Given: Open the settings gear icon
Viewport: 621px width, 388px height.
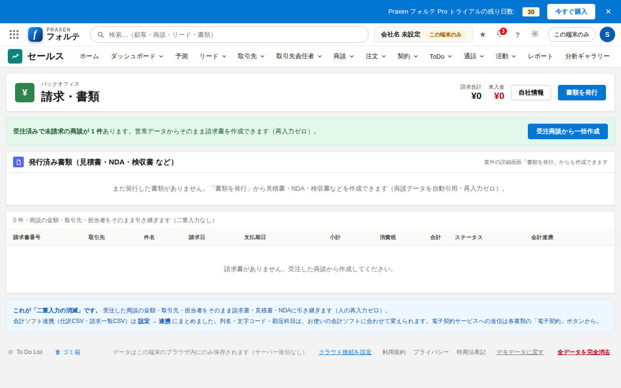Looking at the screenshot, I should tap(535, 34).
